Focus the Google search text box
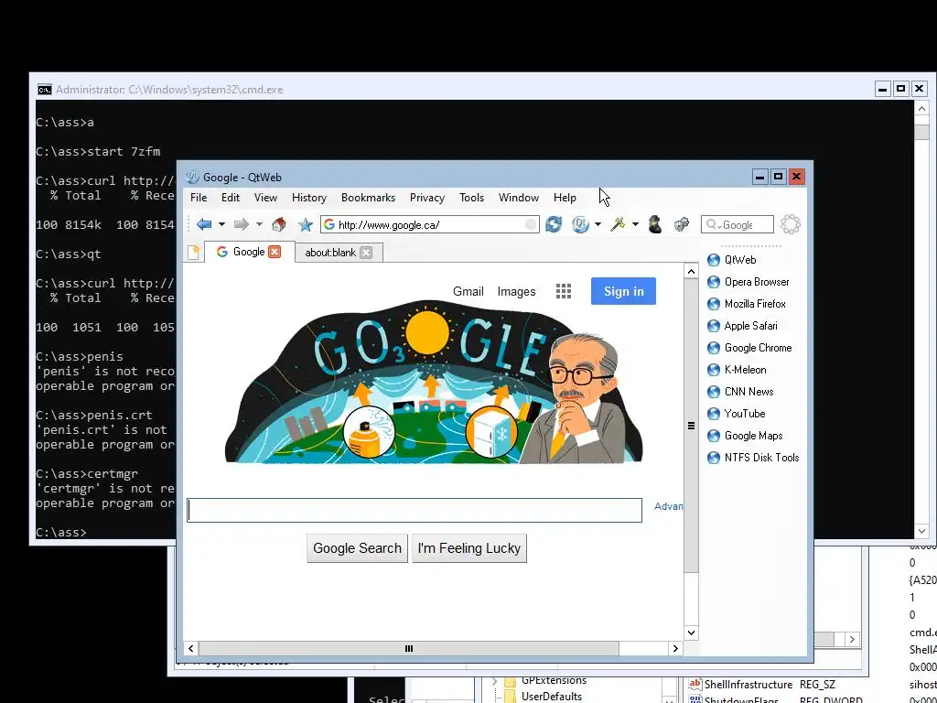Screen dimensions: 937x703 coord(415,511)
